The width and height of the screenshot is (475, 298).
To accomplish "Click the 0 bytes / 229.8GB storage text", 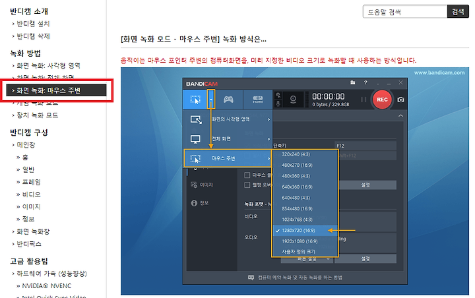I will click(331, 104).
